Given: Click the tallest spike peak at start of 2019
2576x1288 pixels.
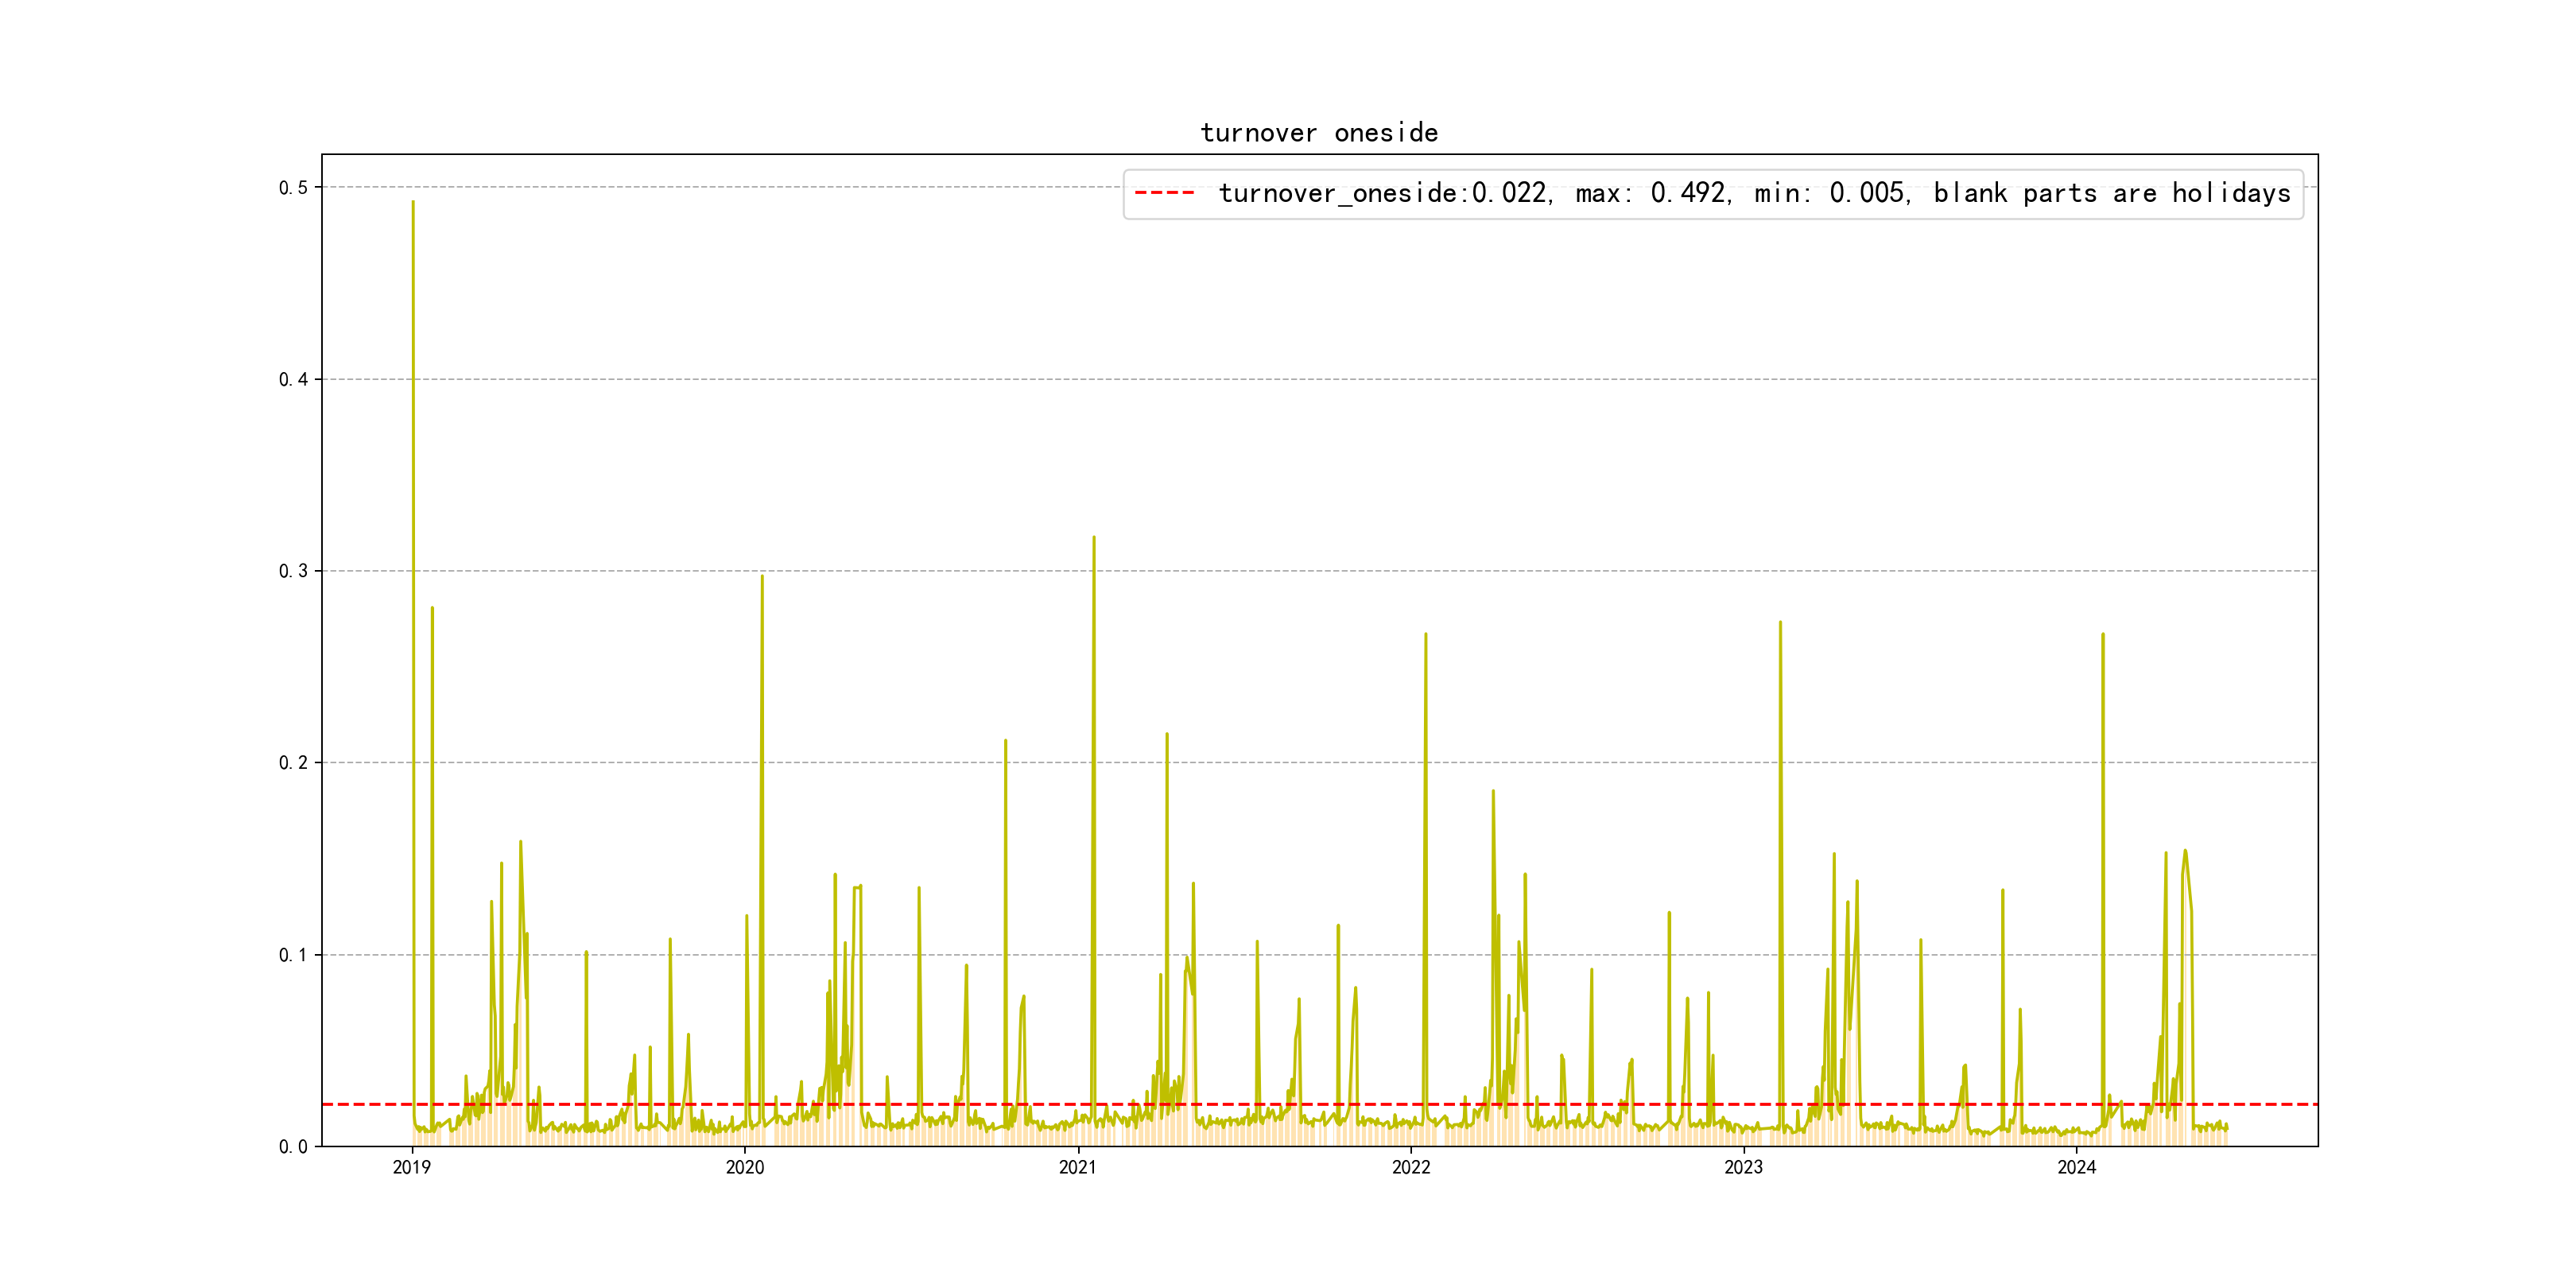Looking at the screenshot, I should click(x=413, y=203).
